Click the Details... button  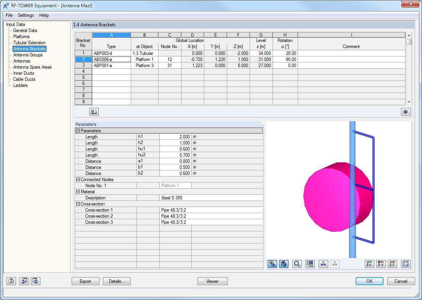click(x=117, y=281)
